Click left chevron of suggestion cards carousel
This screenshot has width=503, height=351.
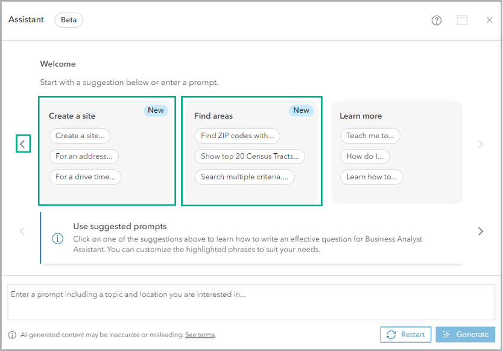[x=23, y=144]
